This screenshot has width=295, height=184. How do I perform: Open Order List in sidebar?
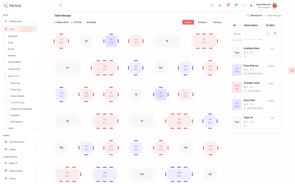pyautogui.click(x=15, y=89)
